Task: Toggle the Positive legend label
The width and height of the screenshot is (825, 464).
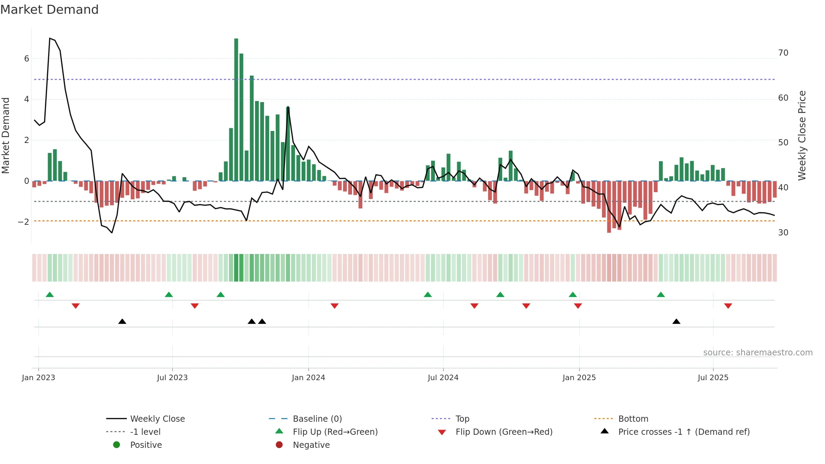Action: click(146, 445)
